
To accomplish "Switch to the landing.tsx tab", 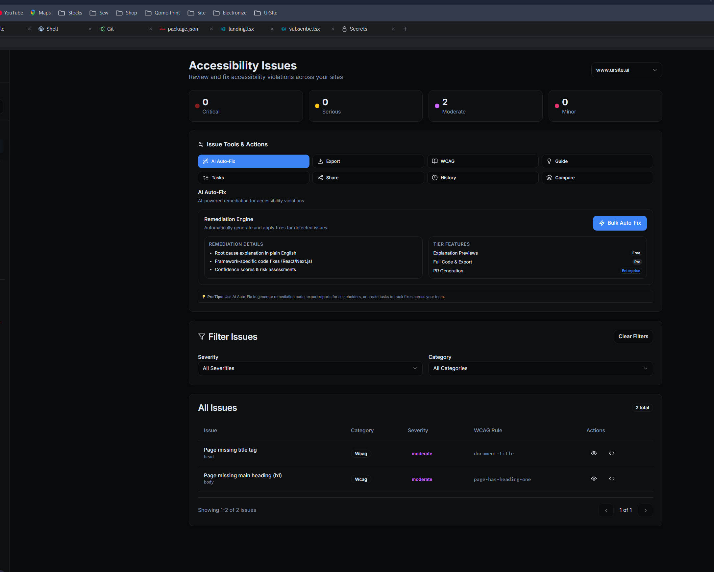I will coord(241,29).
